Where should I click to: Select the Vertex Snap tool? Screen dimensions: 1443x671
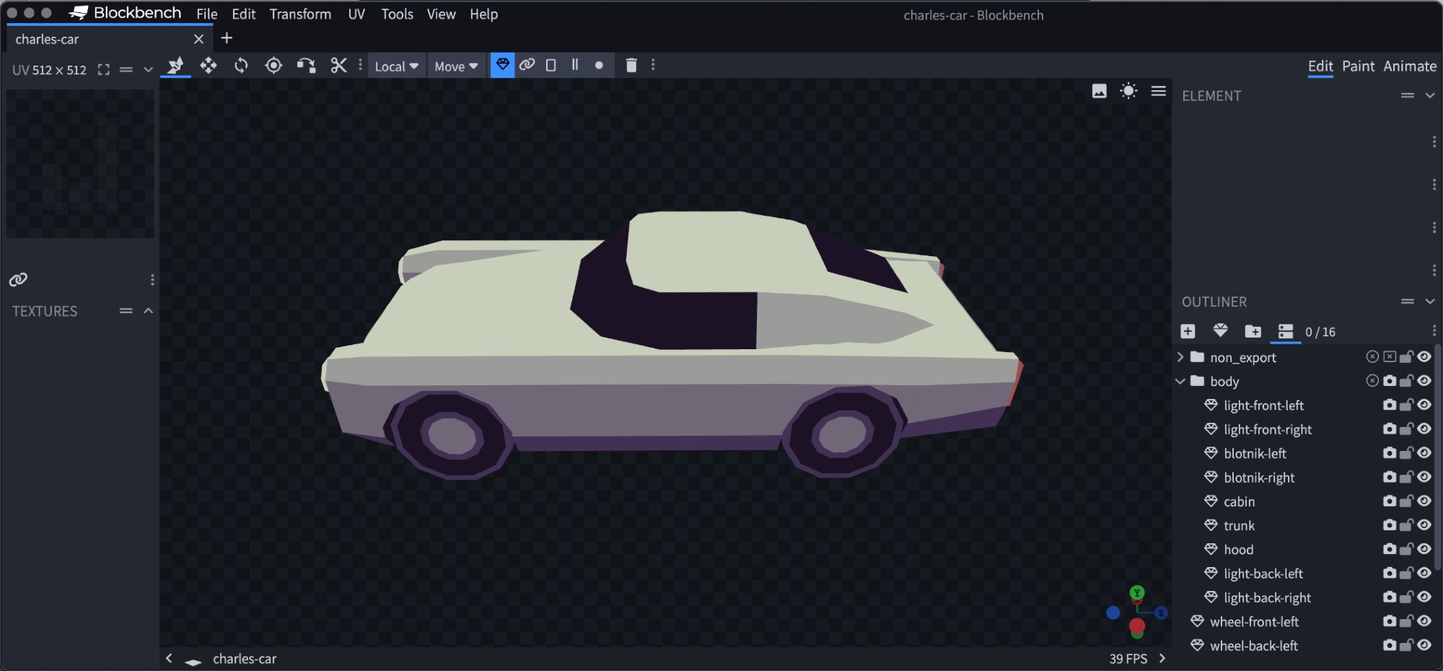pyautogui.click(x=306, y=66)
